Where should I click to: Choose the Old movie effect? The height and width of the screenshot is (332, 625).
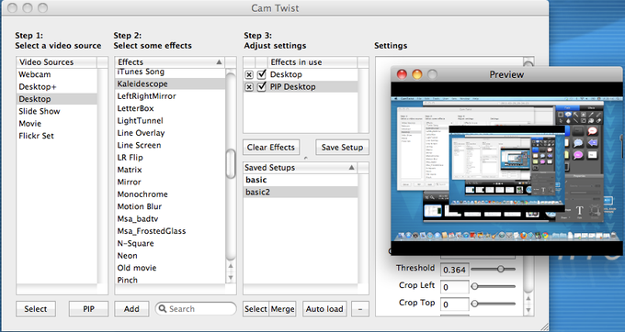(x=170, y=268)
